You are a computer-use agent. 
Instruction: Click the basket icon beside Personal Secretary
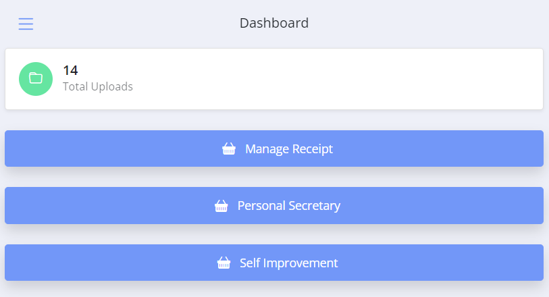(221, 206)
